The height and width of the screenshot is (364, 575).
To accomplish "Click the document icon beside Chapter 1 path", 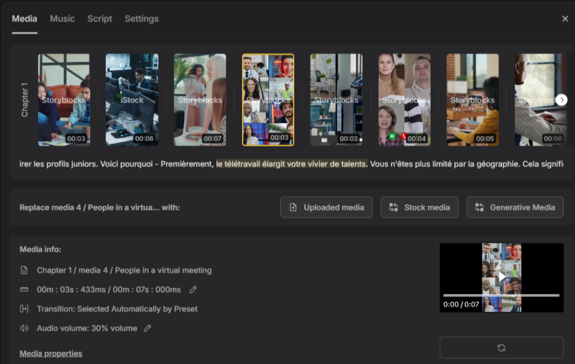I will (x=24, y=270).
